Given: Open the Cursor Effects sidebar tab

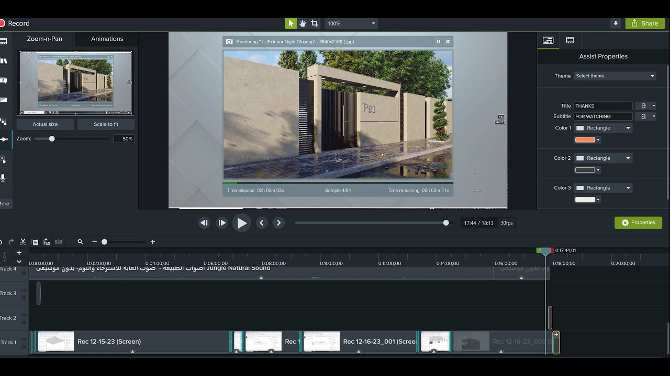Looking at the screenshot, I should (3, 159).
